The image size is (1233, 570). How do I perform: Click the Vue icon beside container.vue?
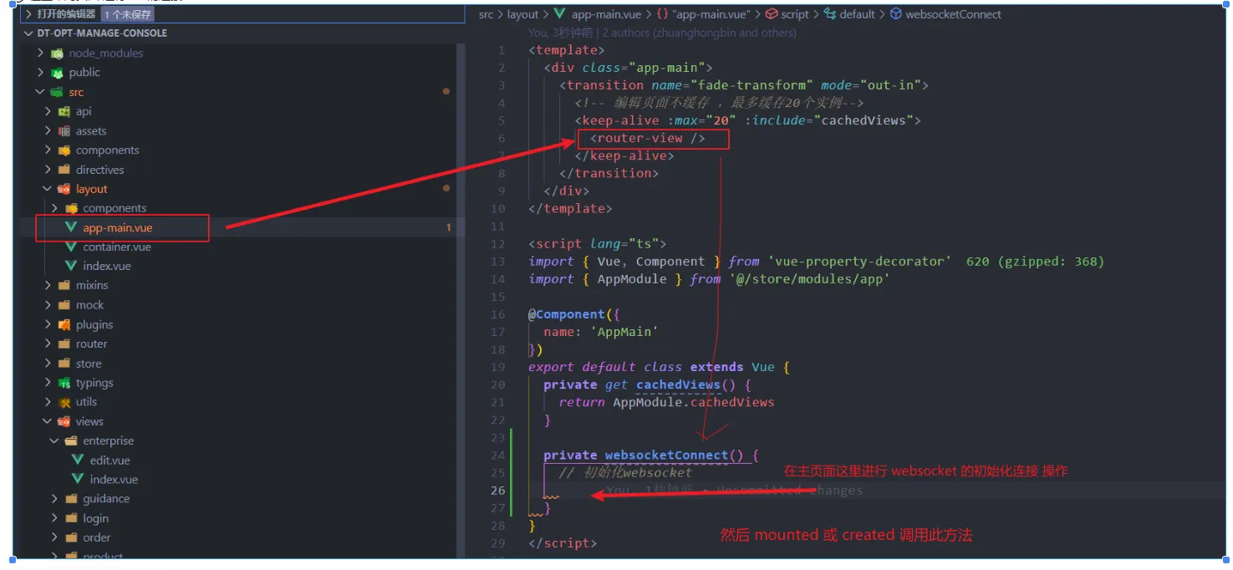71,247
